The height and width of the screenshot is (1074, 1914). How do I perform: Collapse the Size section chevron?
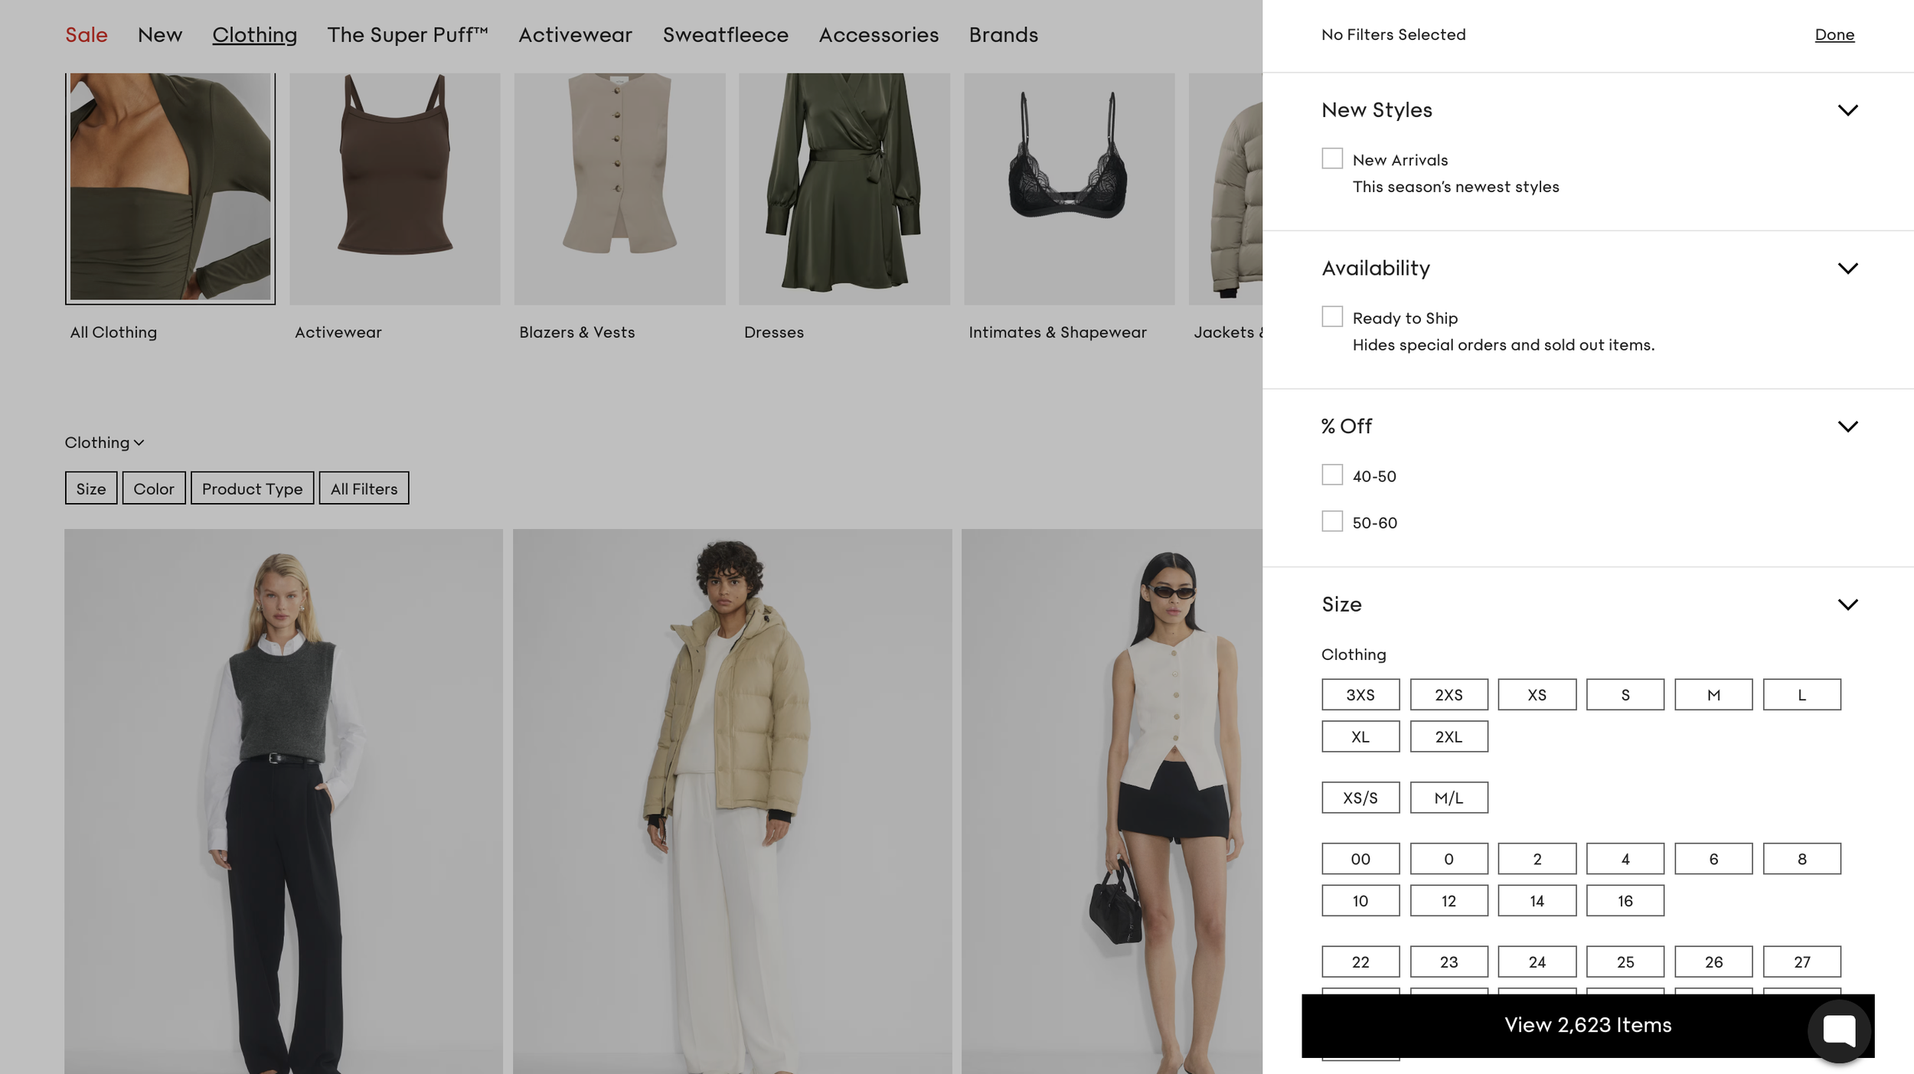pyautogui.click(x=1847, y=605)
